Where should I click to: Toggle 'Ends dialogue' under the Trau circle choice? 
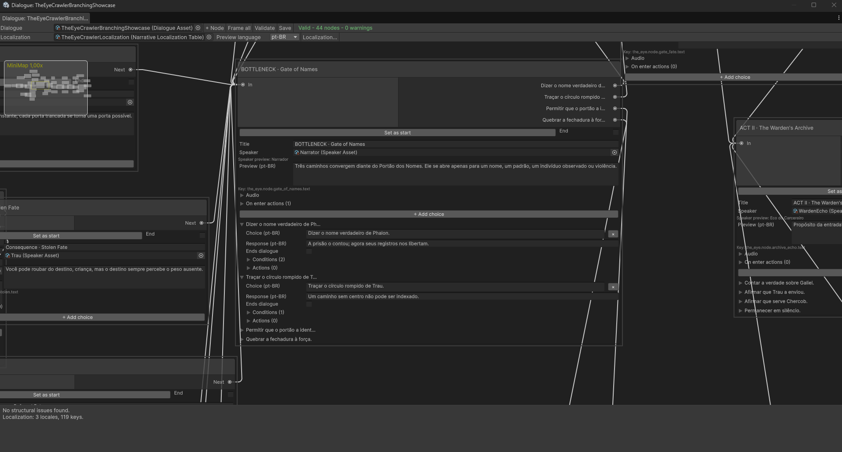click(x=309, y=304)
